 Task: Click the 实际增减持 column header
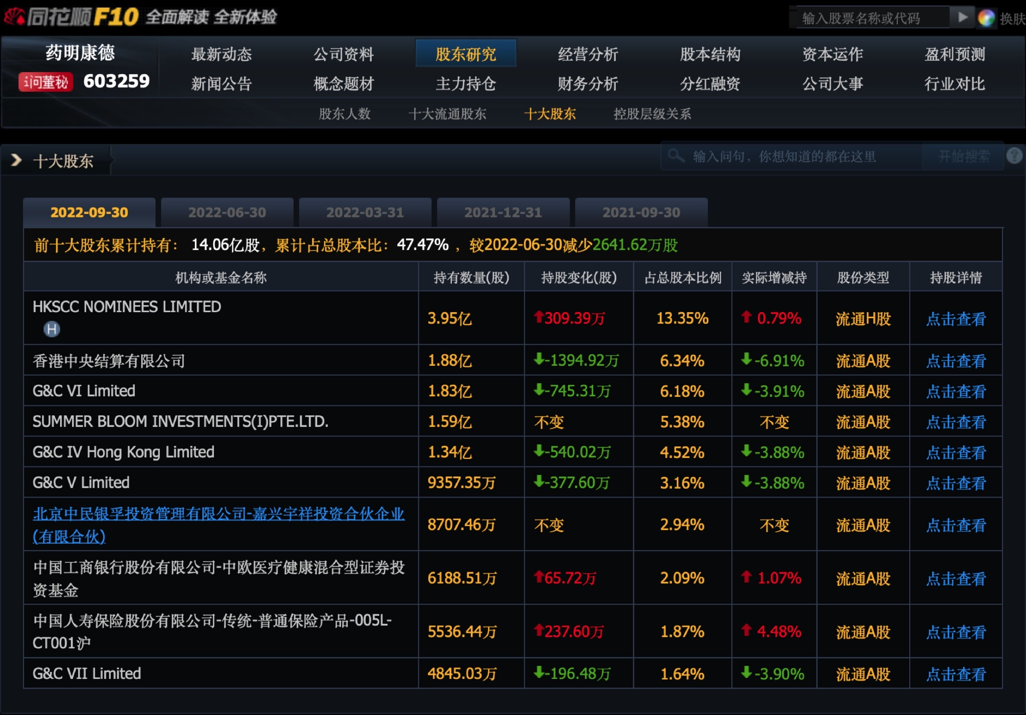point(775,278)
